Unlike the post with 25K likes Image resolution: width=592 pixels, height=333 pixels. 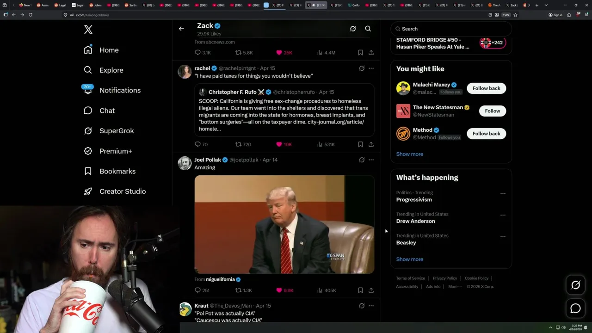click(x=284, y=53)
